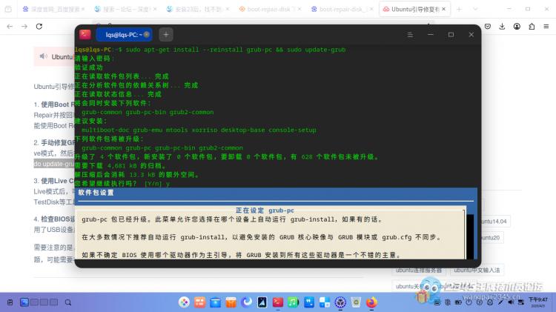
Task: Click the 软件包设置 dialog title text
Action: click(96, 193)
